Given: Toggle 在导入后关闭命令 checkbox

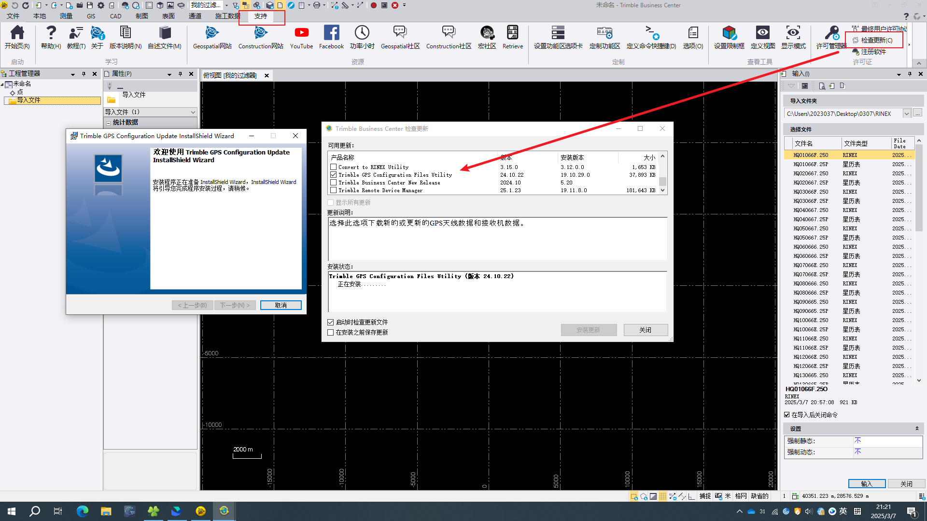Looking at the screenshot, I should pos(787,415).
